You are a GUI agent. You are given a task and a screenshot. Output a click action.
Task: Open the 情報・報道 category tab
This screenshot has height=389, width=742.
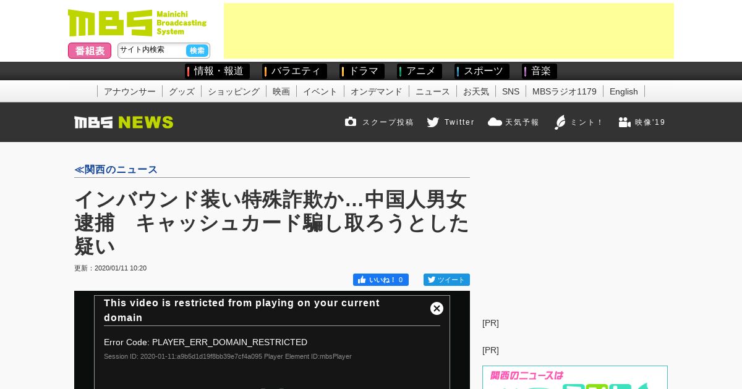point(217,71)
